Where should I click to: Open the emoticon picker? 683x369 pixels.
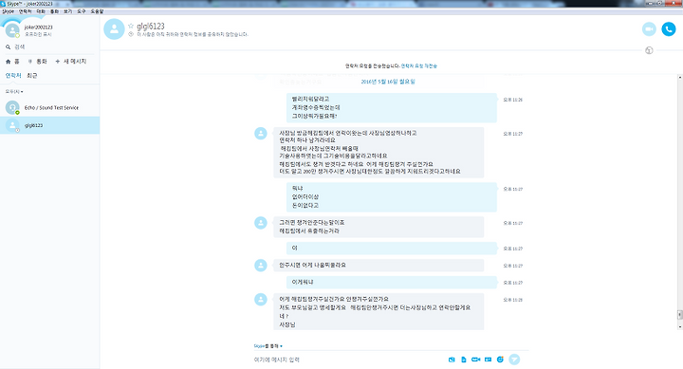(500, 360)
